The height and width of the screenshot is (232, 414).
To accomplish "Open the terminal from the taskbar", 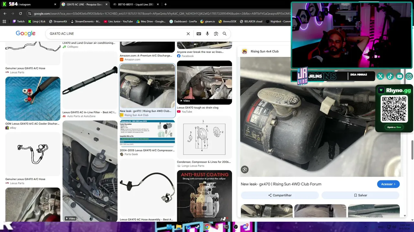I will (226, 227).
